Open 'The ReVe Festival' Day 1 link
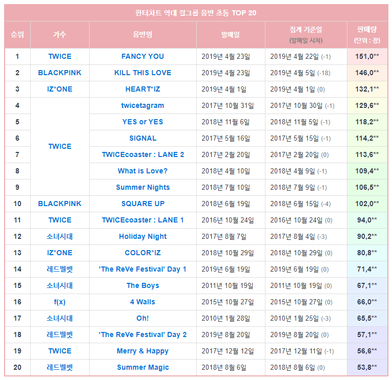The width and height of the screenshot is (392, 380). 143,269
